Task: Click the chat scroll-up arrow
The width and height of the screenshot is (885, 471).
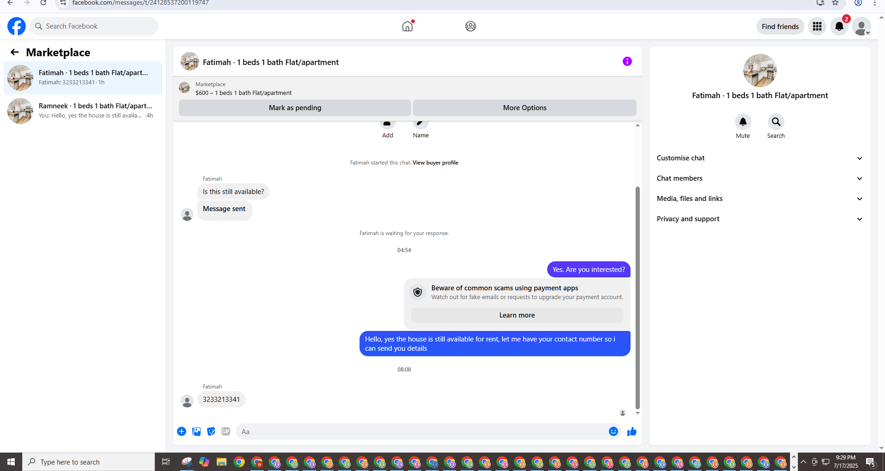Action: coord(637,125)
